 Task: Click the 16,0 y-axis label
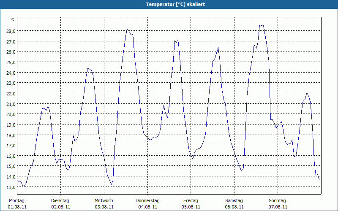pos(11,156)
